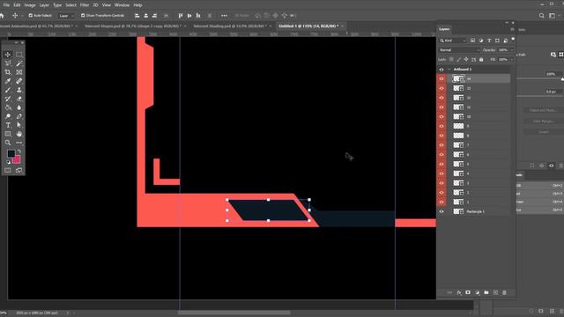Open the three-dots align options menu
Image resolution: width=564 pixels, height=317 pixels.
[x=224, y=16]
